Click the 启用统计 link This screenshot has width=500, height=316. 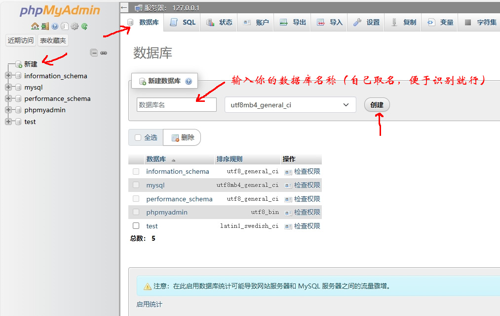click(149, 304)
